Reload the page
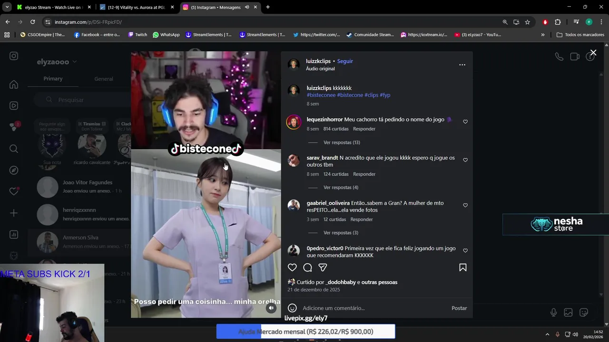The width and height of the screenshot is (609, 342). [x=32, y=22]
